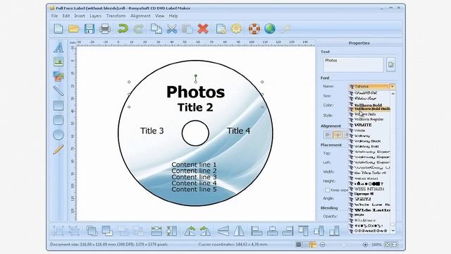Open the Insert menu
451x254 pixels.
tap(80, 16)
